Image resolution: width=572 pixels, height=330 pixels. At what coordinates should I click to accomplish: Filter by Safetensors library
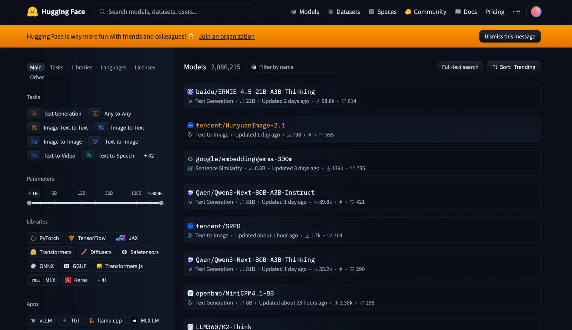point(140,252)
